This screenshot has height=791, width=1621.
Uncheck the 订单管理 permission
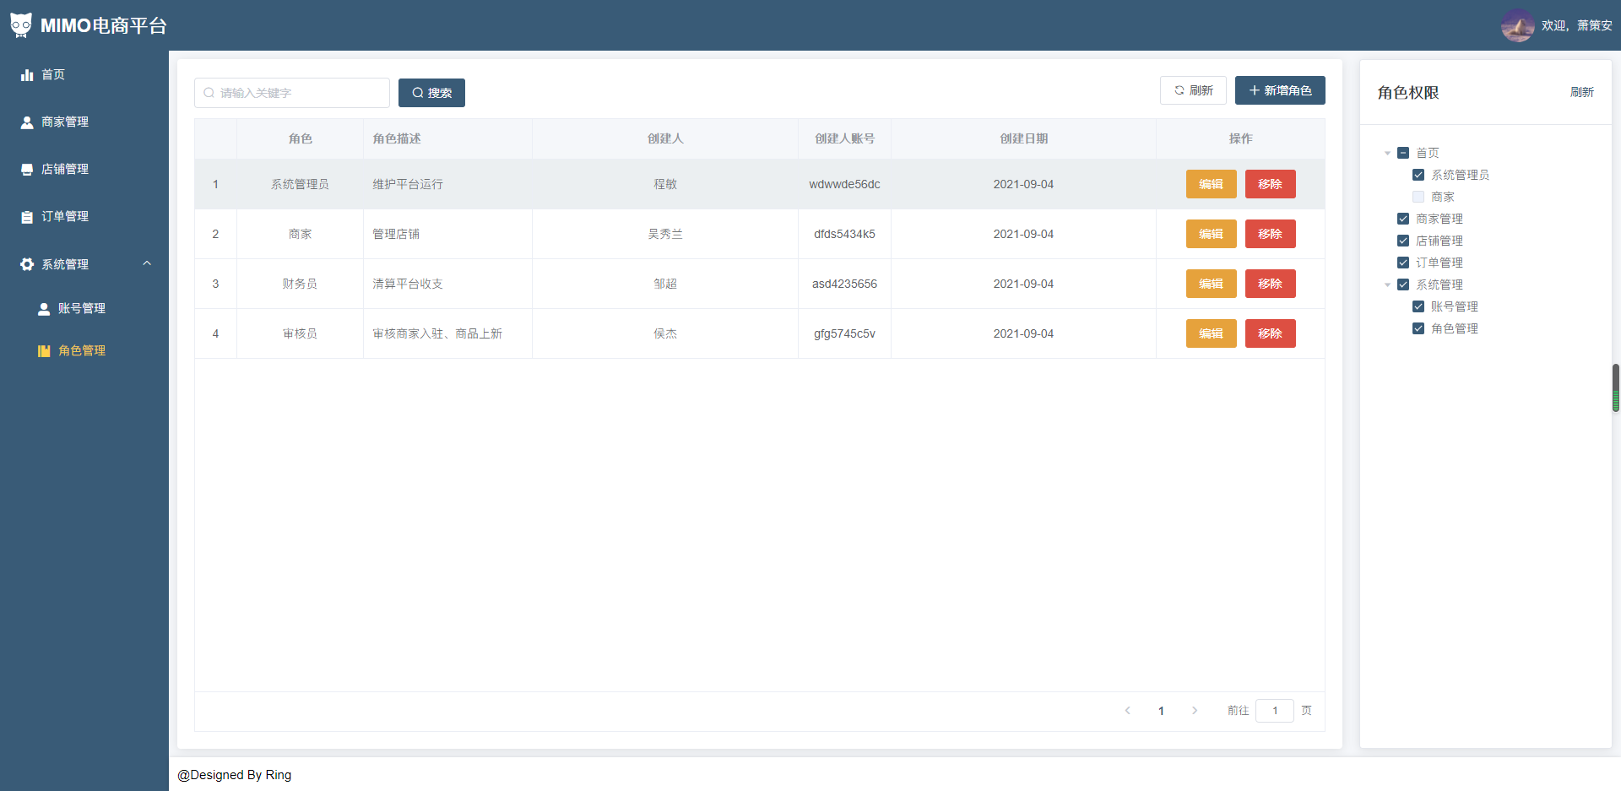[1404, 263]
